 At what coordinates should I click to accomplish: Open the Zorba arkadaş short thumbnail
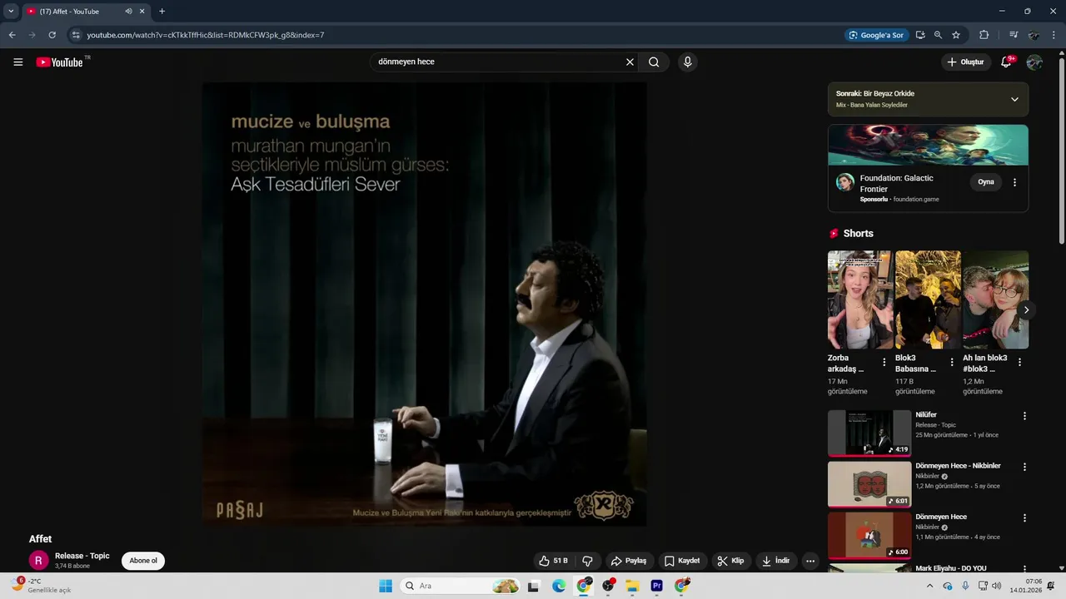point(860,299)
